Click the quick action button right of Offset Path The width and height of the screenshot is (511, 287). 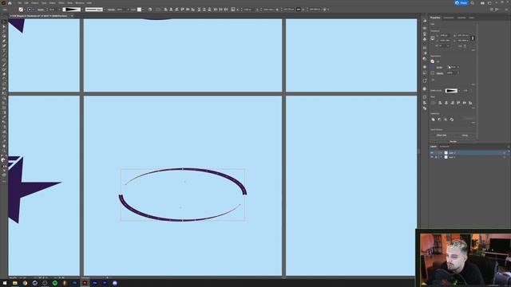coord(465,135)
